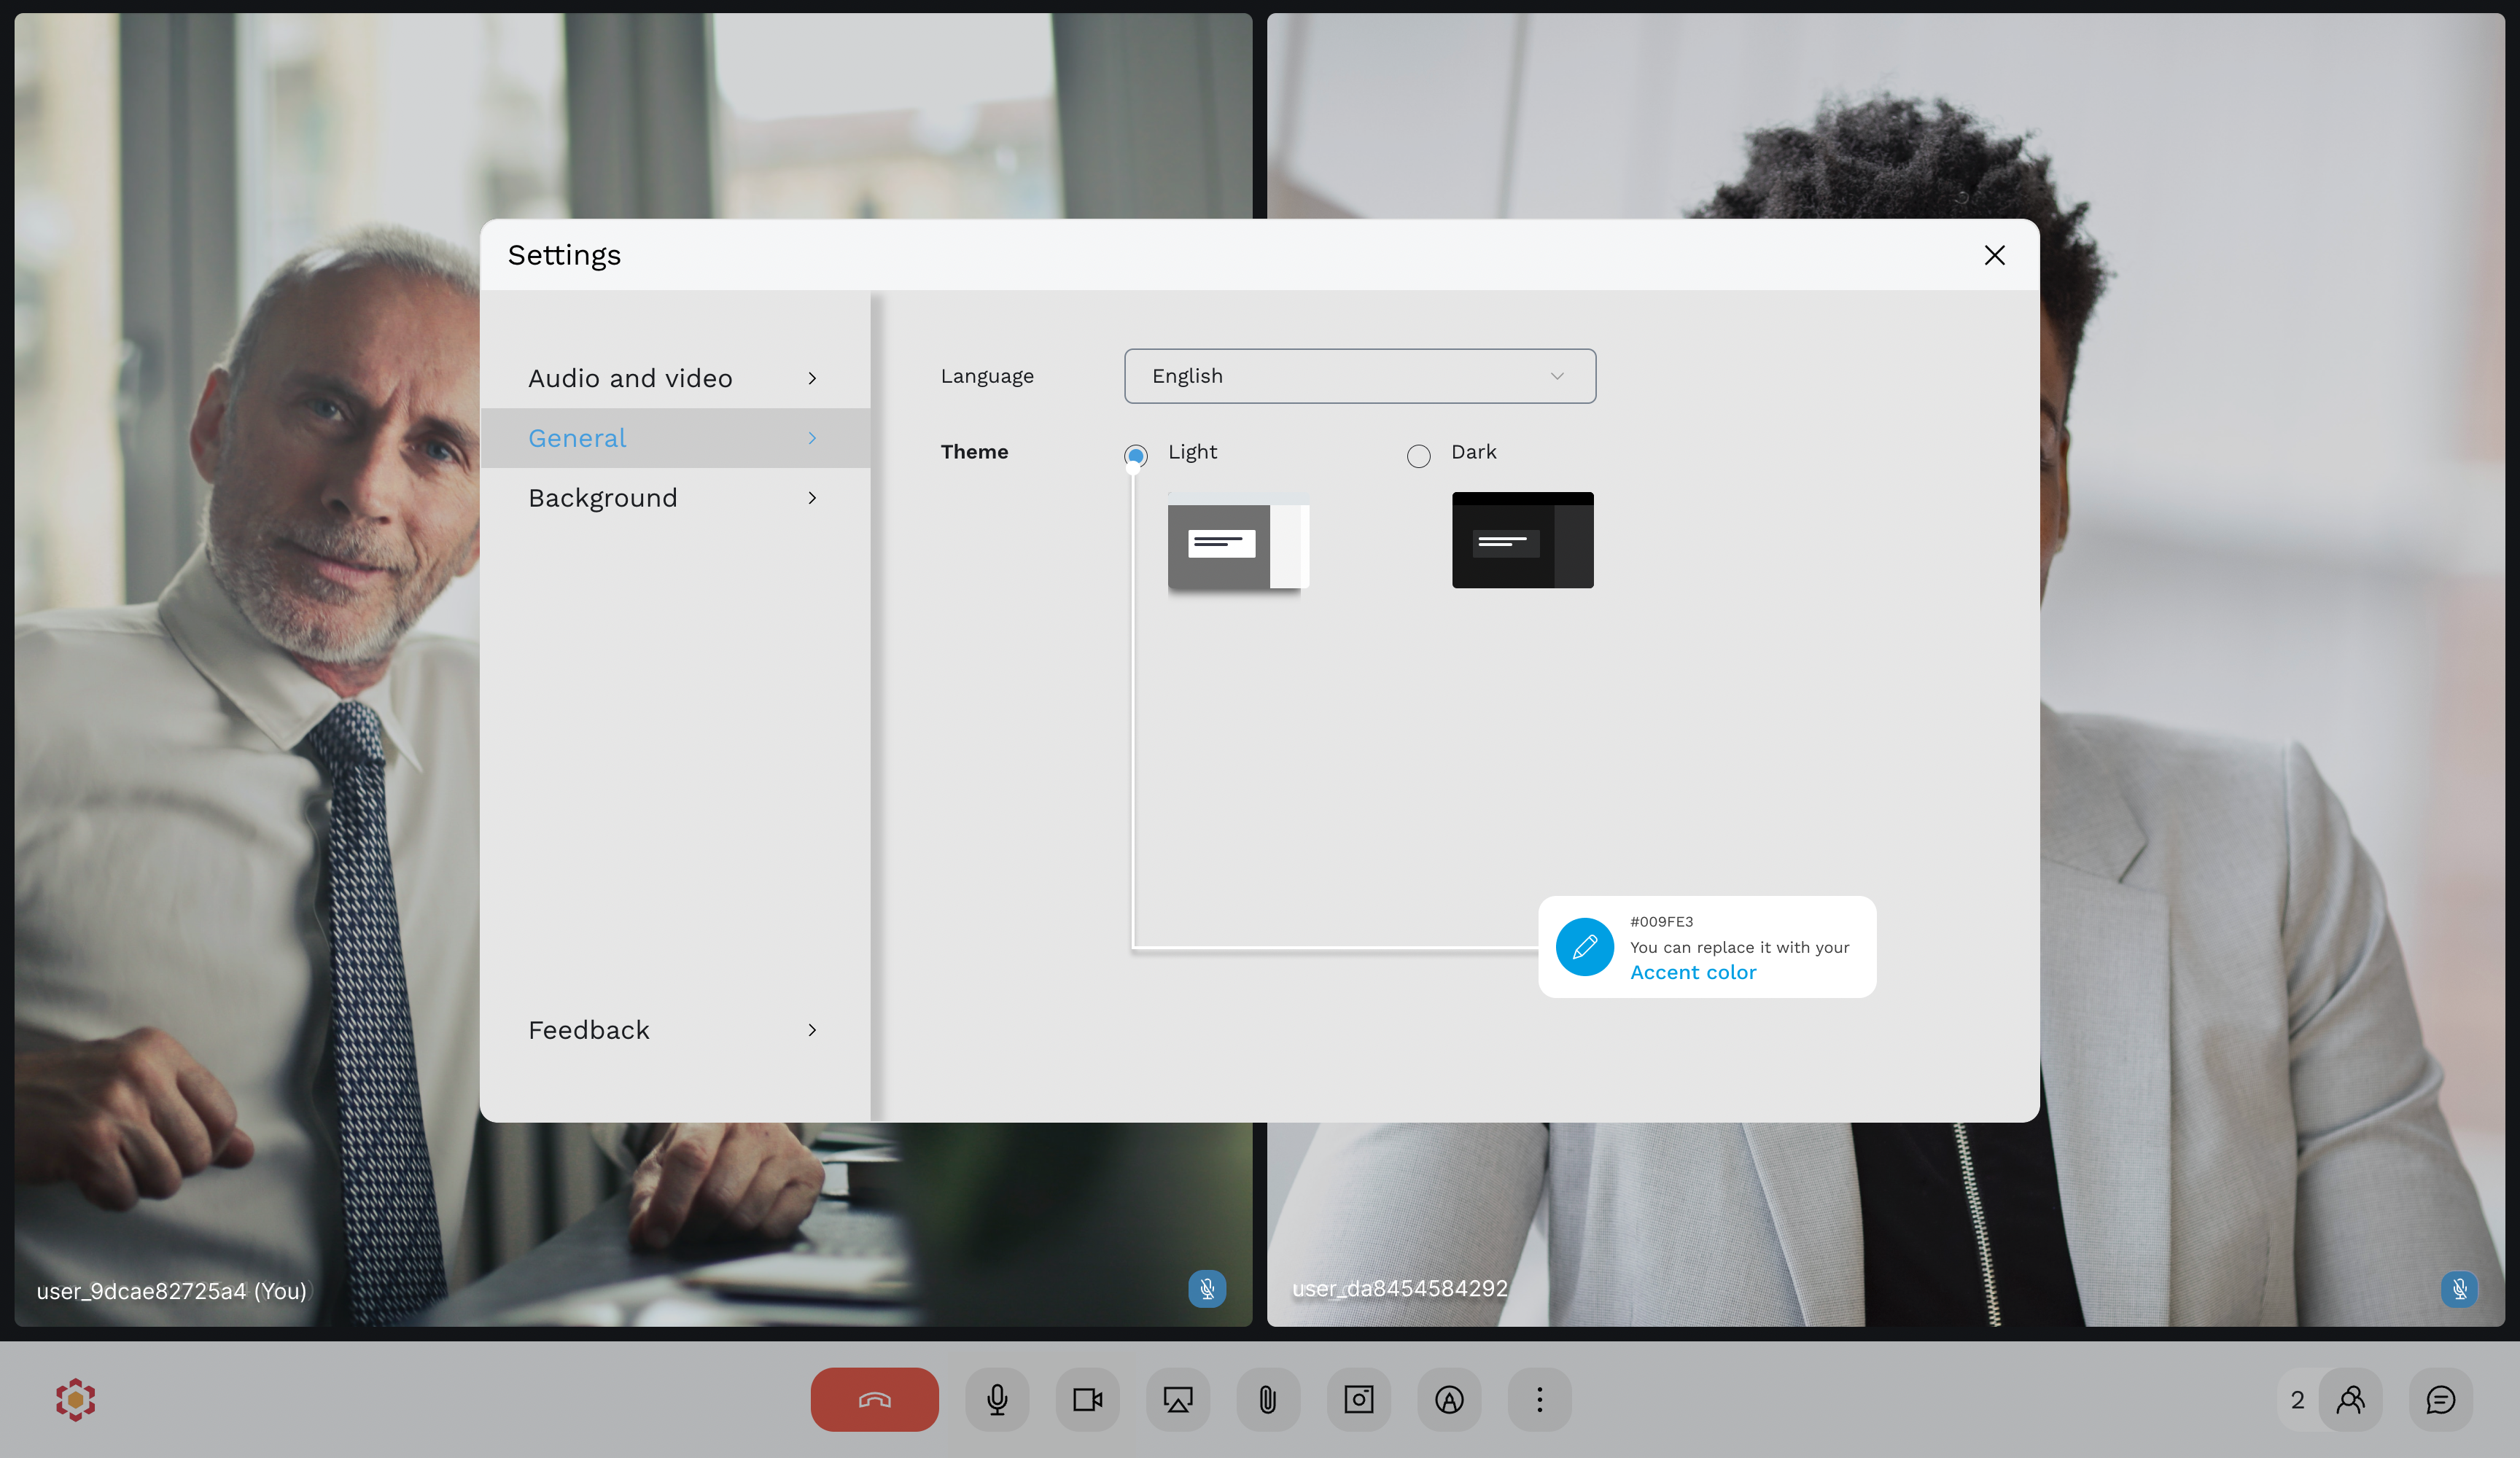The height and width of the screenshot is (1458, 2520).
Task: Click the participant count 2
Action: click(x=2297, y=1400)
